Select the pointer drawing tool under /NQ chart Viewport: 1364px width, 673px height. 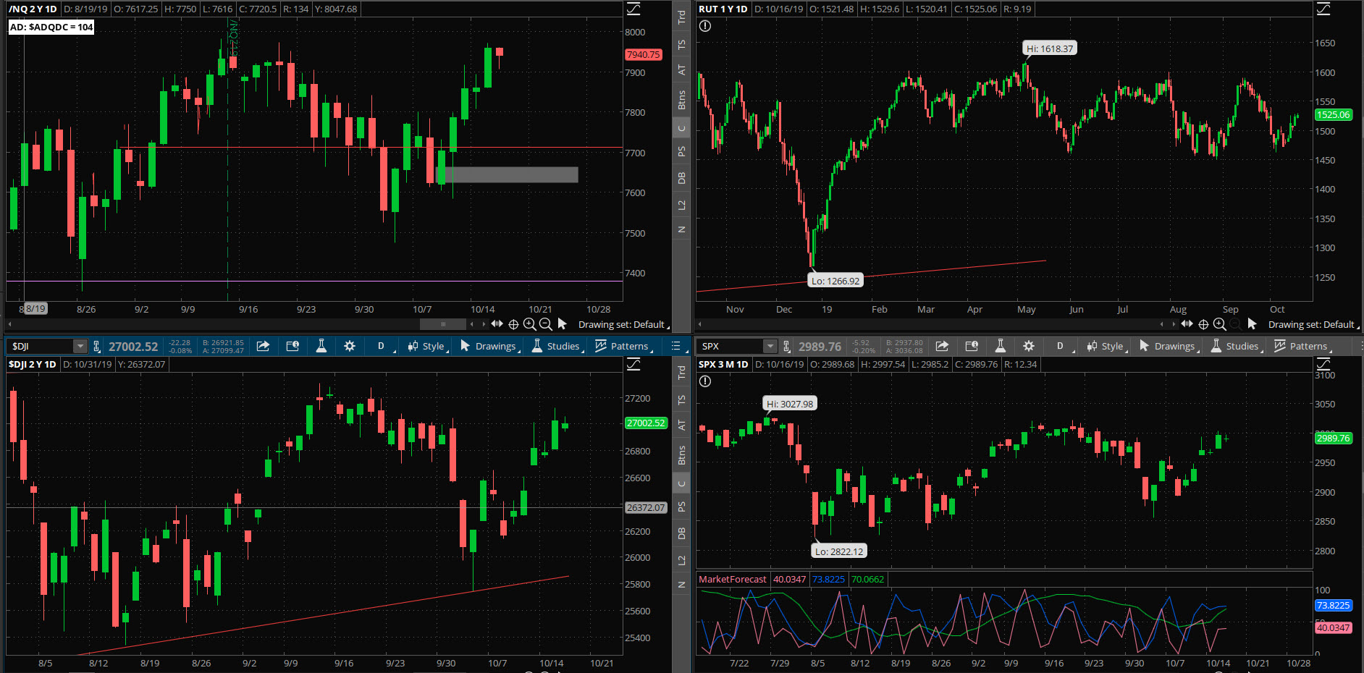[563, 324]
